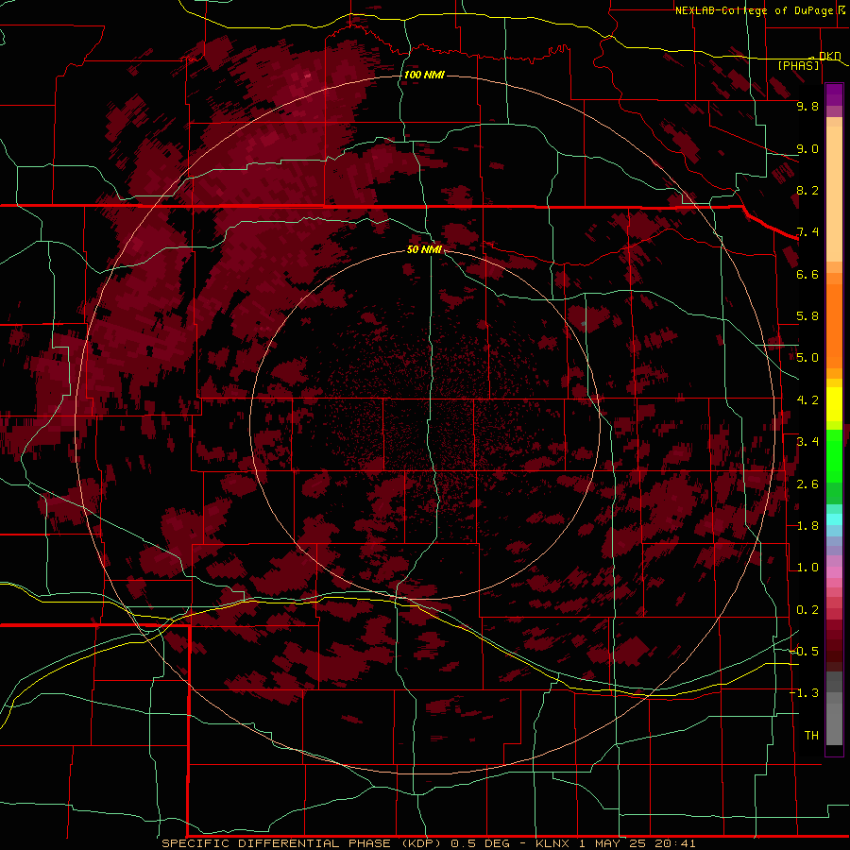The width and height of the screenshot is (850, 850).
Task: Click the [PHAS] label above the color scale
Action: click(x=798, y=65)
